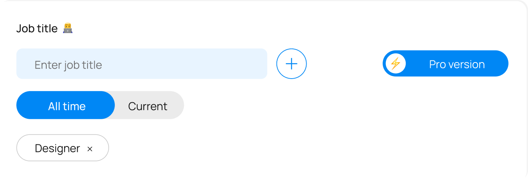
Task: Select the Designer label text in the chip
Action: pyautogui.click(x=57, y=148)
